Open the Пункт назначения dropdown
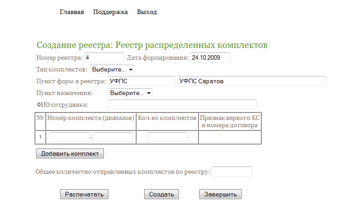Image resolution: width=347 pixels, height=210 pixels. 130,93
